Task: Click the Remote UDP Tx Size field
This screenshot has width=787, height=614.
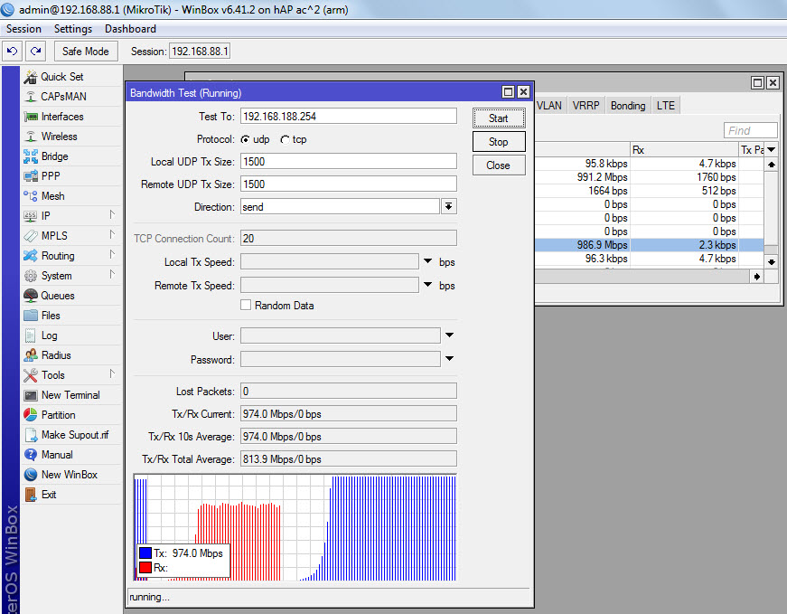Action: 349,184
